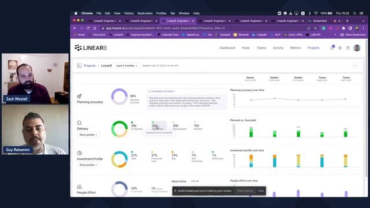The width and height of the screenshot is (370, 208).
Task: Open Chrome extensions puzzle icon
Action: pos(343,28)
